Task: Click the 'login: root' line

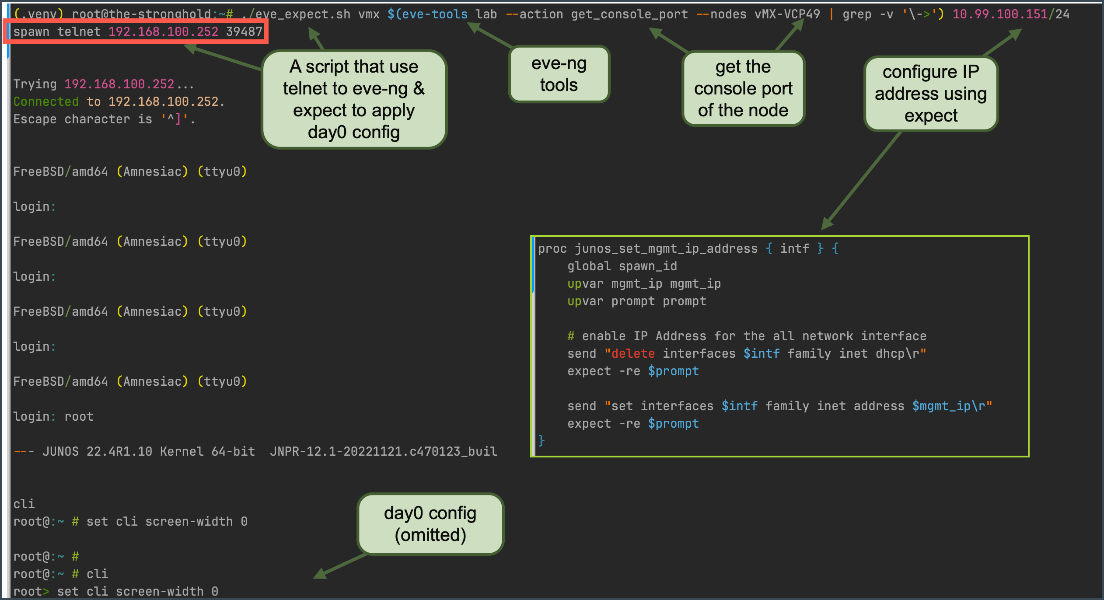Action: coord(53,416)
